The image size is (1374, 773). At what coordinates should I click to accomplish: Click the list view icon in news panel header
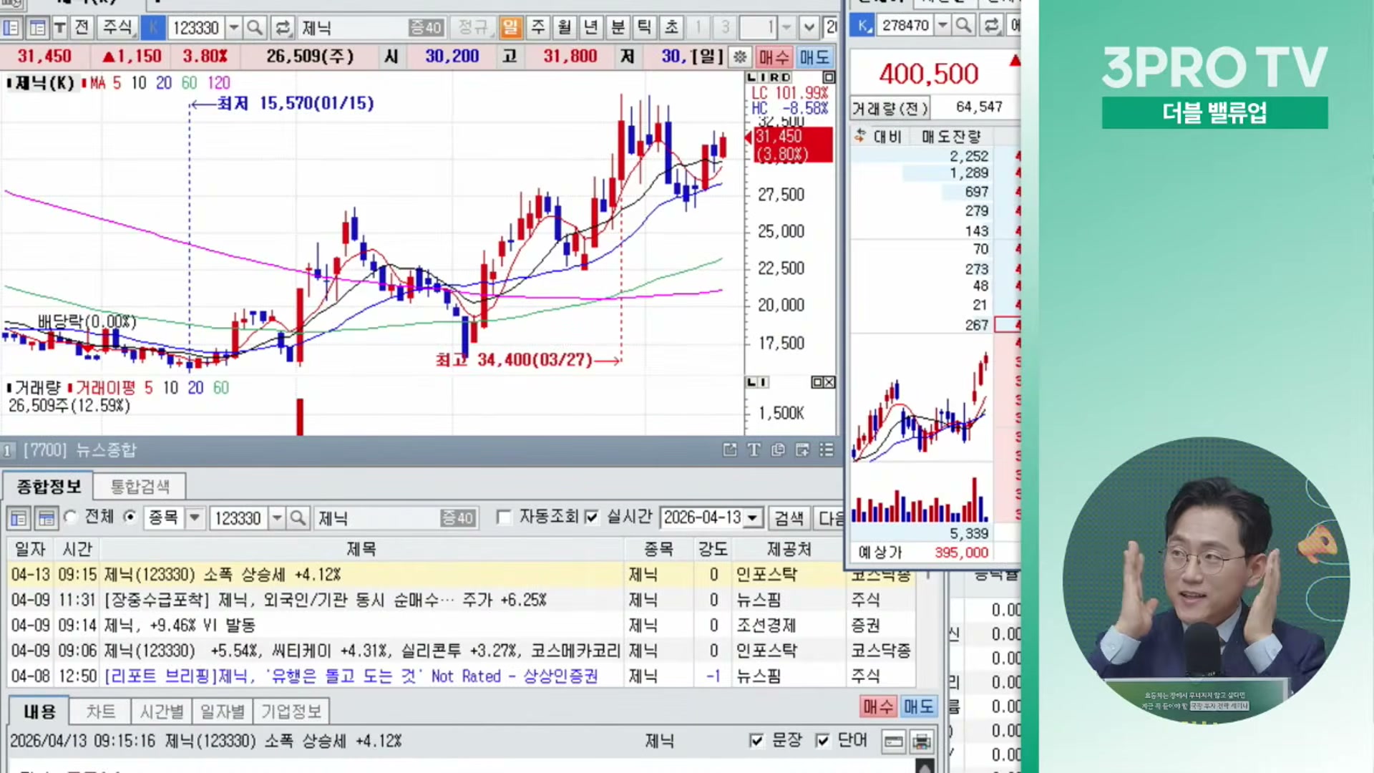[827, 449]
